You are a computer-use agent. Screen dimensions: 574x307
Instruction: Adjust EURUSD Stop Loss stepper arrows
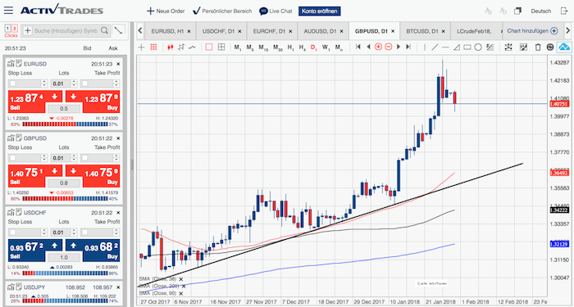tap(44, 84)
